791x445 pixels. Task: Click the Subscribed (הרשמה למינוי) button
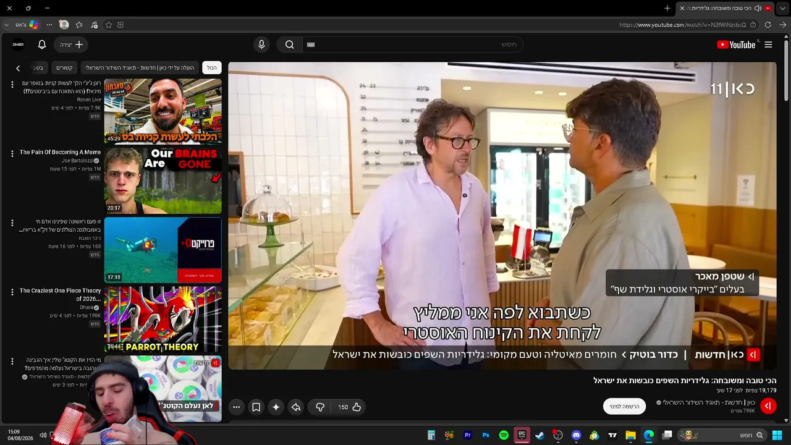click(x=624, y=406)
